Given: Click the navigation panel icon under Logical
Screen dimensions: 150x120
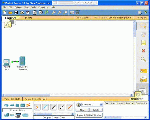Looking at the screenshot, I should (8, 25).
